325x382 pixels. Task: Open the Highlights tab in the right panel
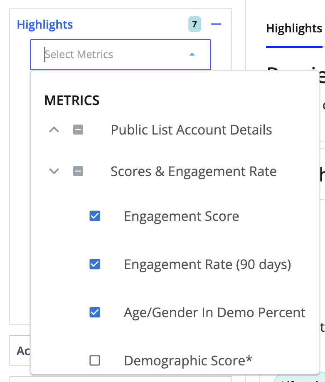(294, 29)
